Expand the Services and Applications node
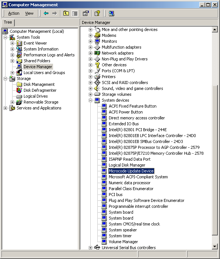 pos(5,108)
